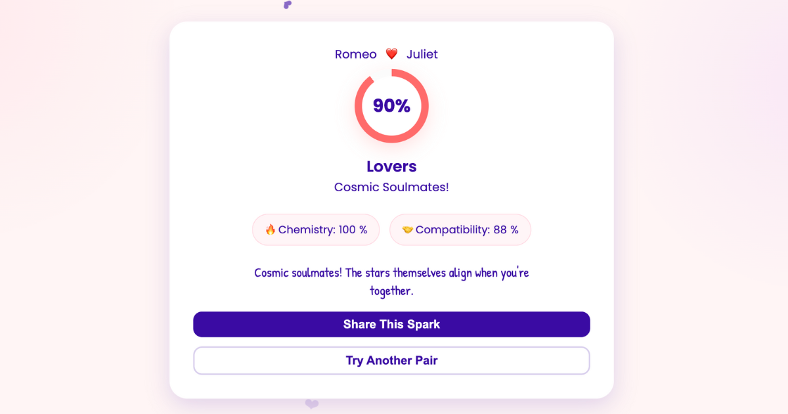This screenshot has width=788, height=414.
Task: Open details on the compatibility score ring
Action: coord(391,106)
